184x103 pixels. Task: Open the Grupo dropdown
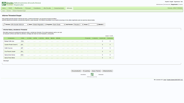[93, 25]
